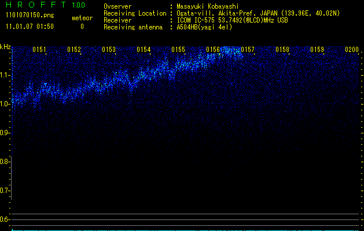Click the 0153 time marker
364x231 pixels.
coord(109,50)
